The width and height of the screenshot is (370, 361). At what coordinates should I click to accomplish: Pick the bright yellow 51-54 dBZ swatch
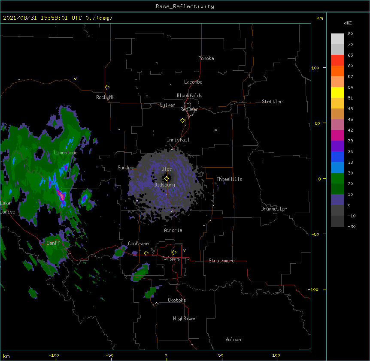pos(337,92)
